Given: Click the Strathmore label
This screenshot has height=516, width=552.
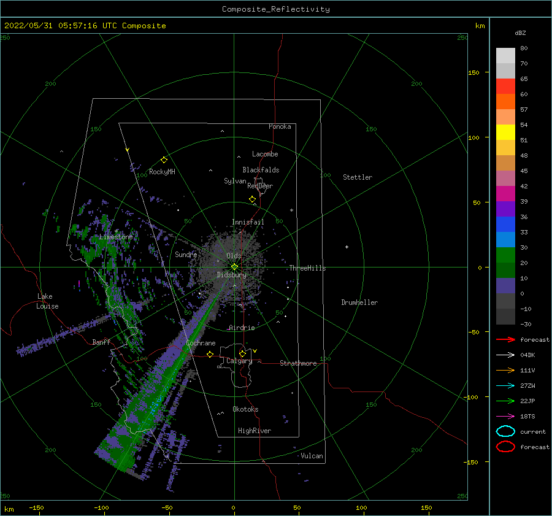Looking at the screenshot, I should pos(298,363).
